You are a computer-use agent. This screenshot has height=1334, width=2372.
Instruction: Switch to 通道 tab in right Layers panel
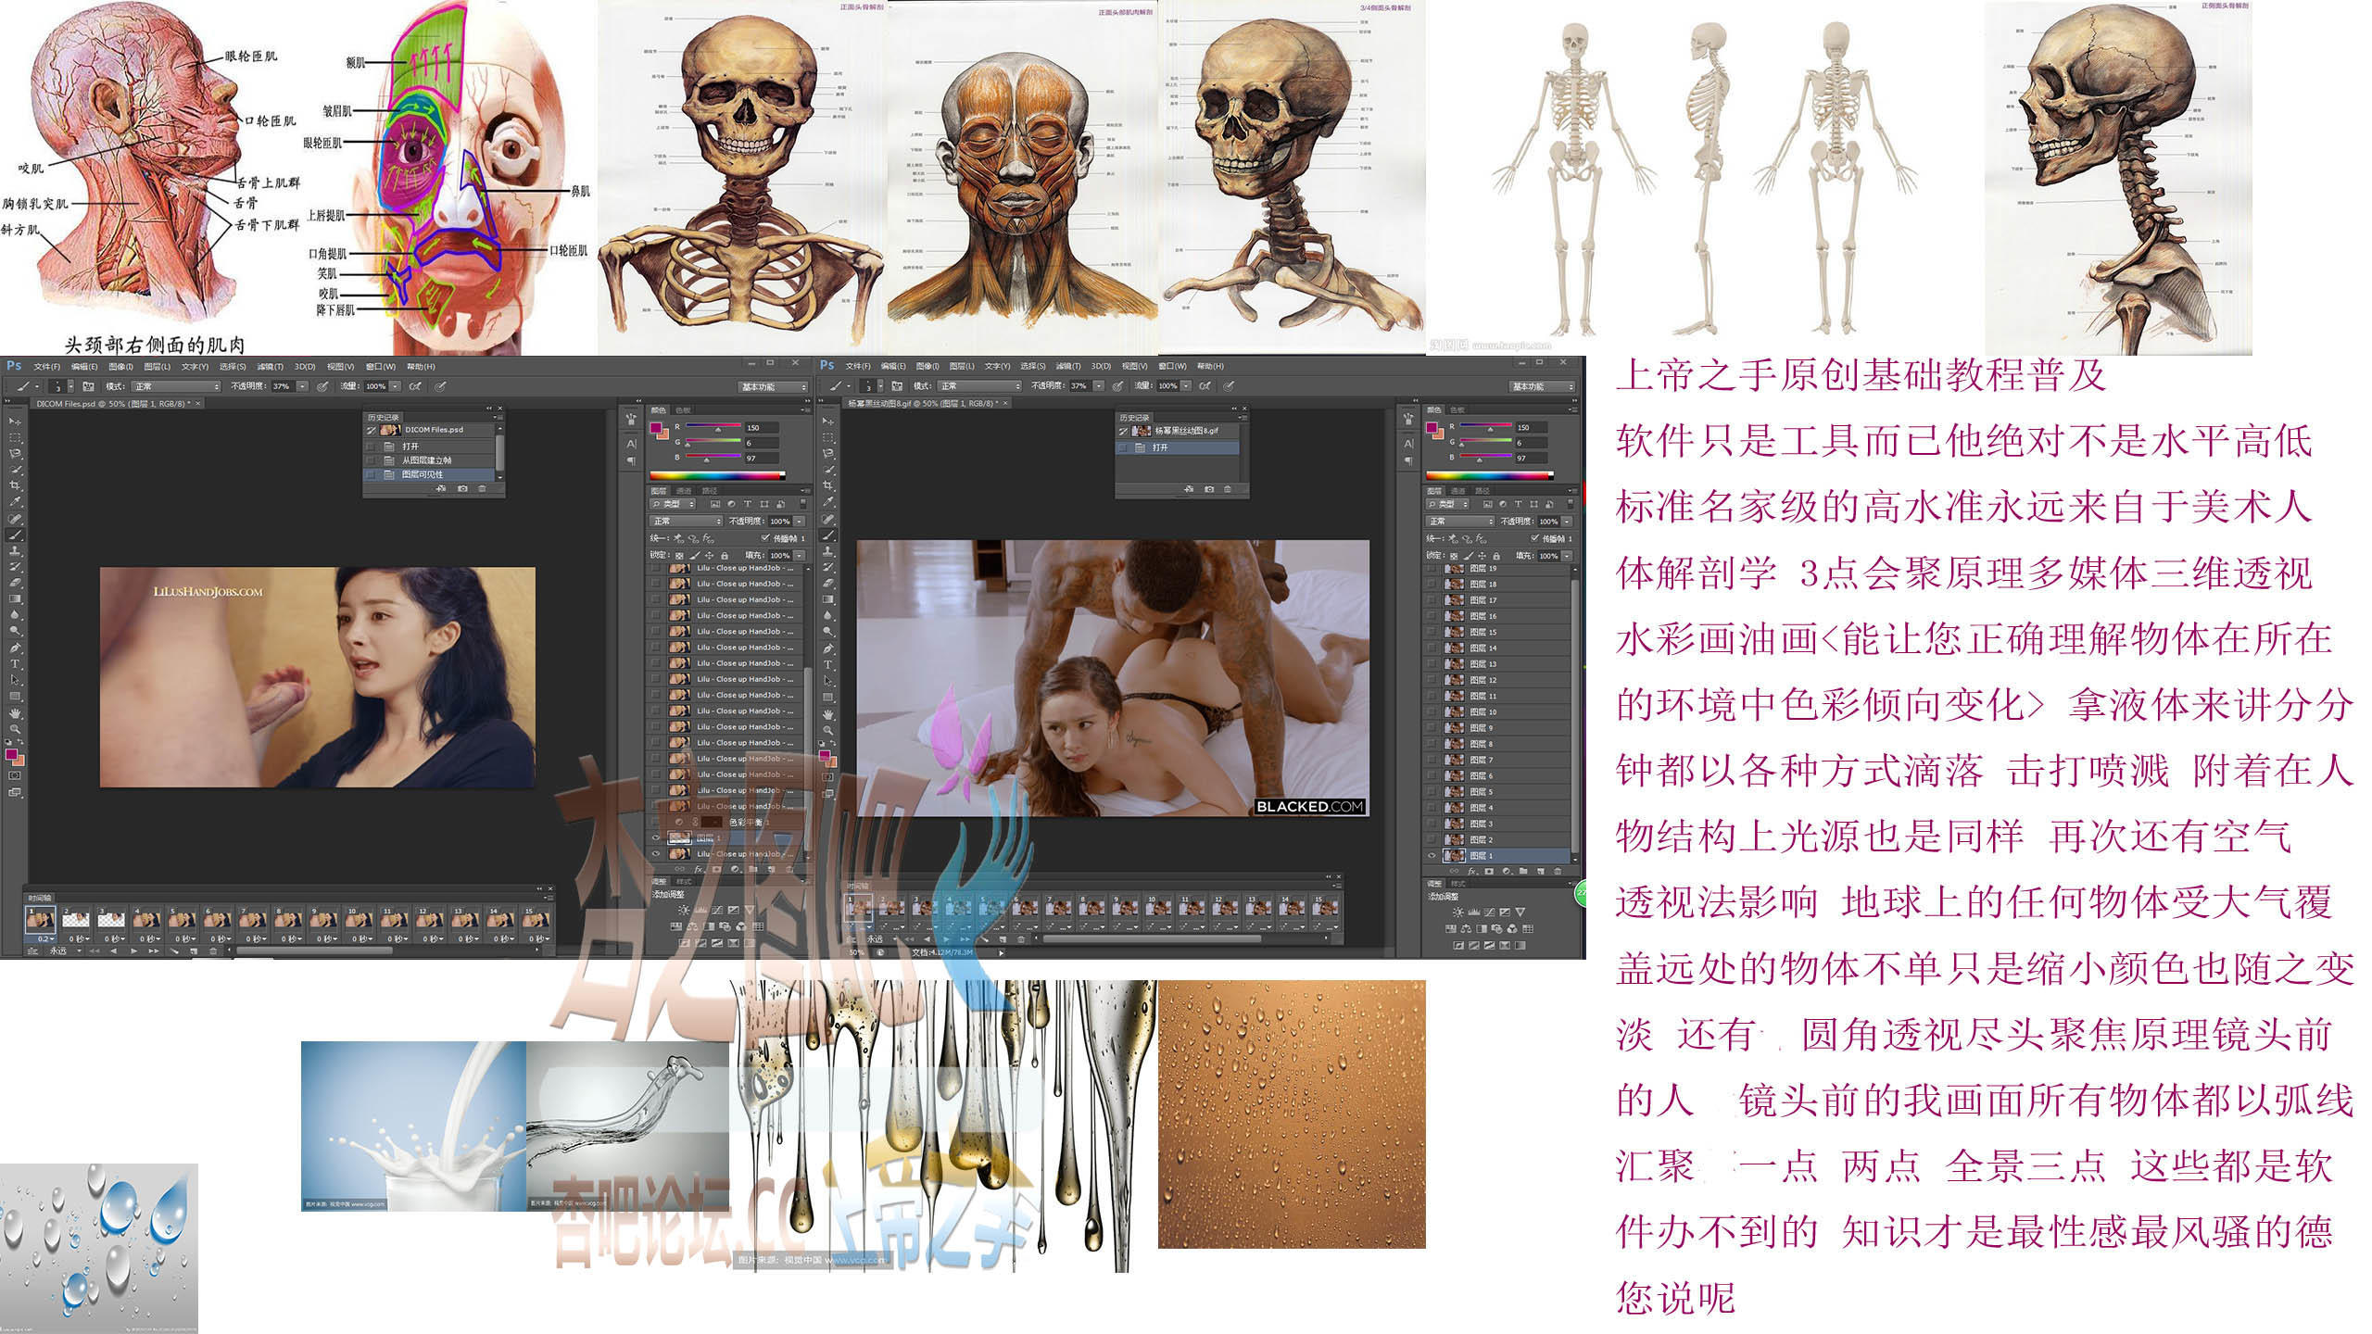tap(1457, 490)
